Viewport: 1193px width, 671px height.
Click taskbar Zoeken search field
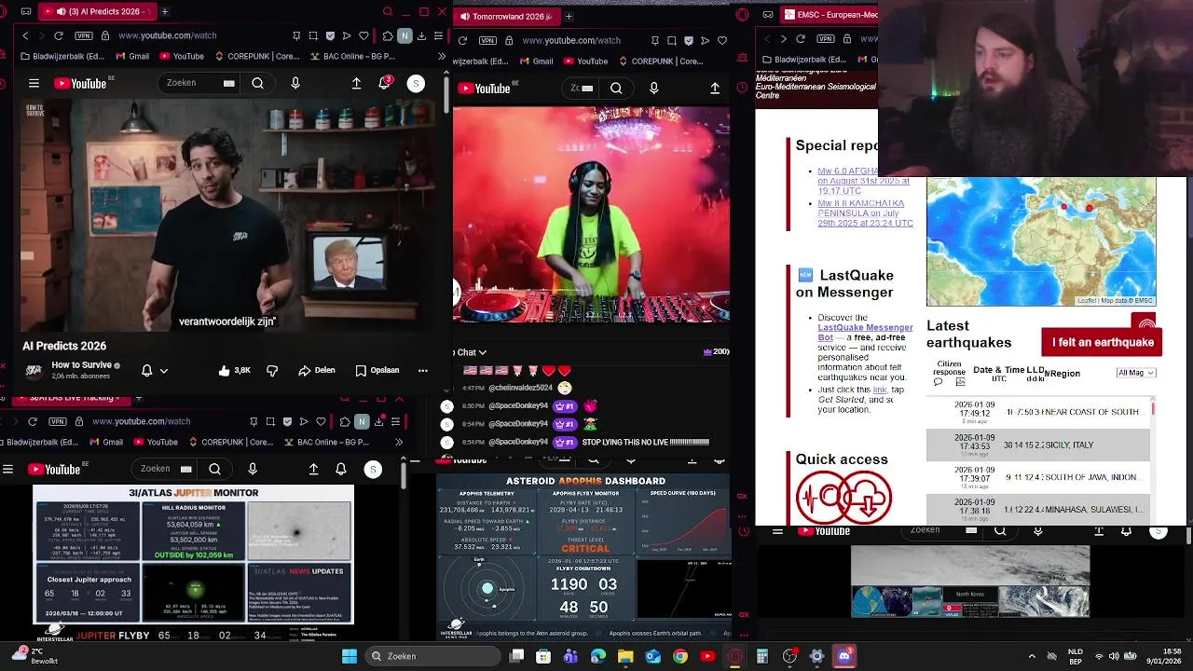pos(432,656)
